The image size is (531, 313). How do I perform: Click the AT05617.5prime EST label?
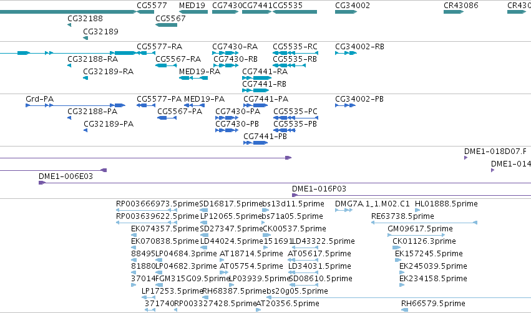pos(319,254)
